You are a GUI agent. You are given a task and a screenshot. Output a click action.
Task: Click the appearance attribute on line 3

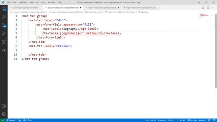72,25
